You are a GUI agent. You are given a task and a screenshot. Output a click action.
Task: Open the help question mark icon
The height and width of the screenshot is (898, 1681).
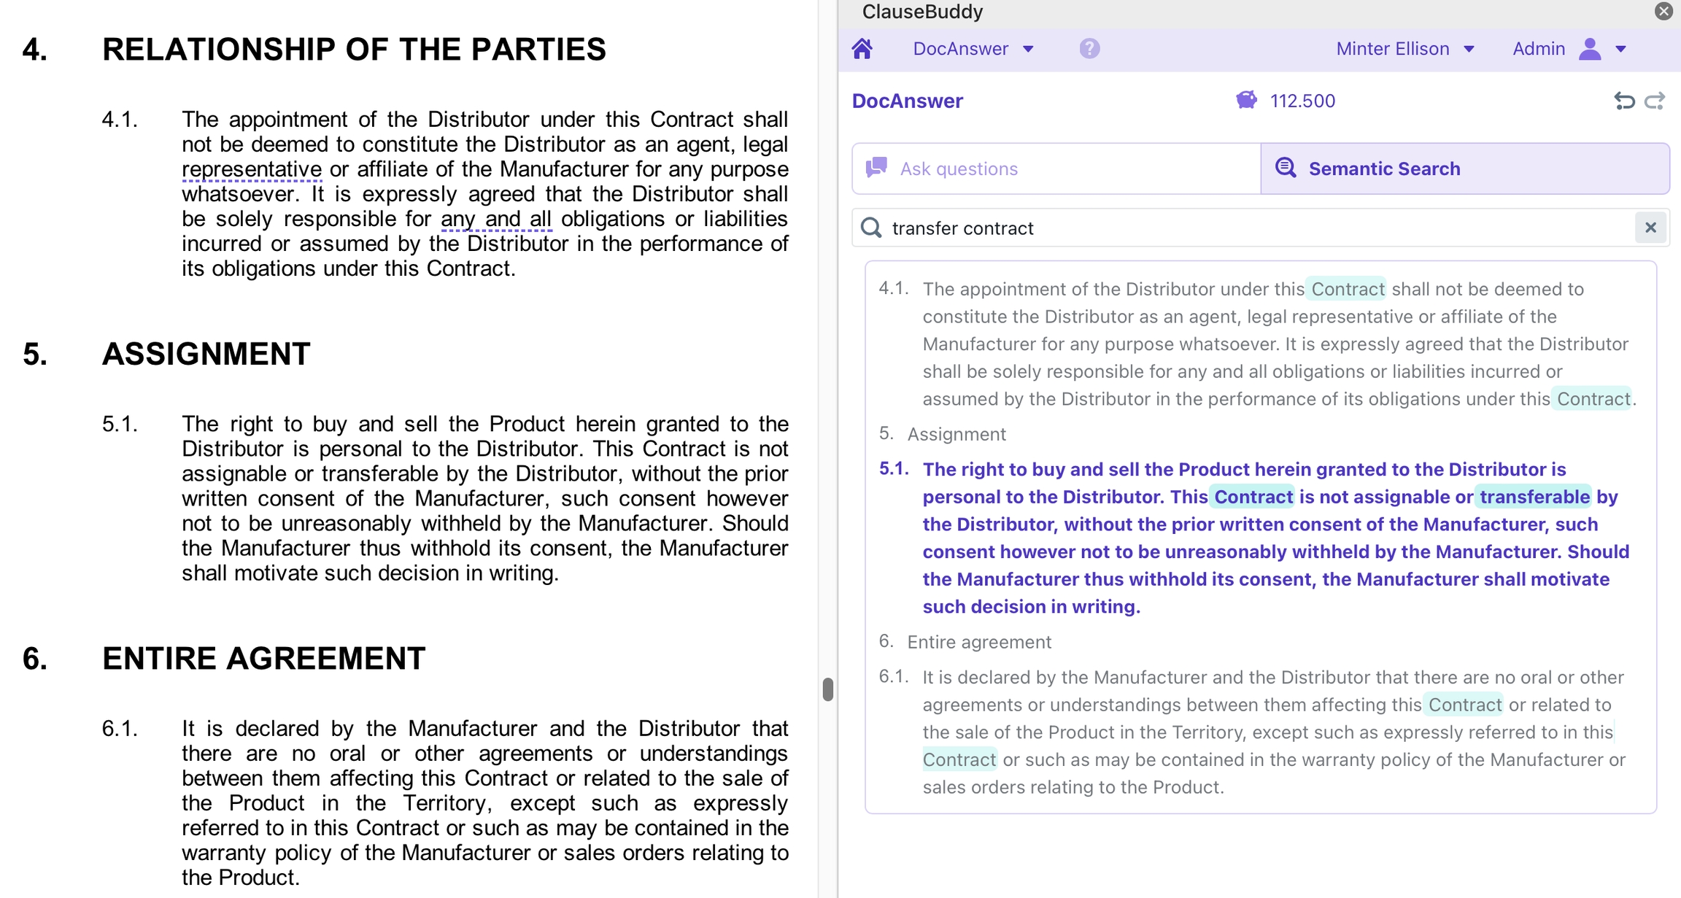coord(1089,49)
